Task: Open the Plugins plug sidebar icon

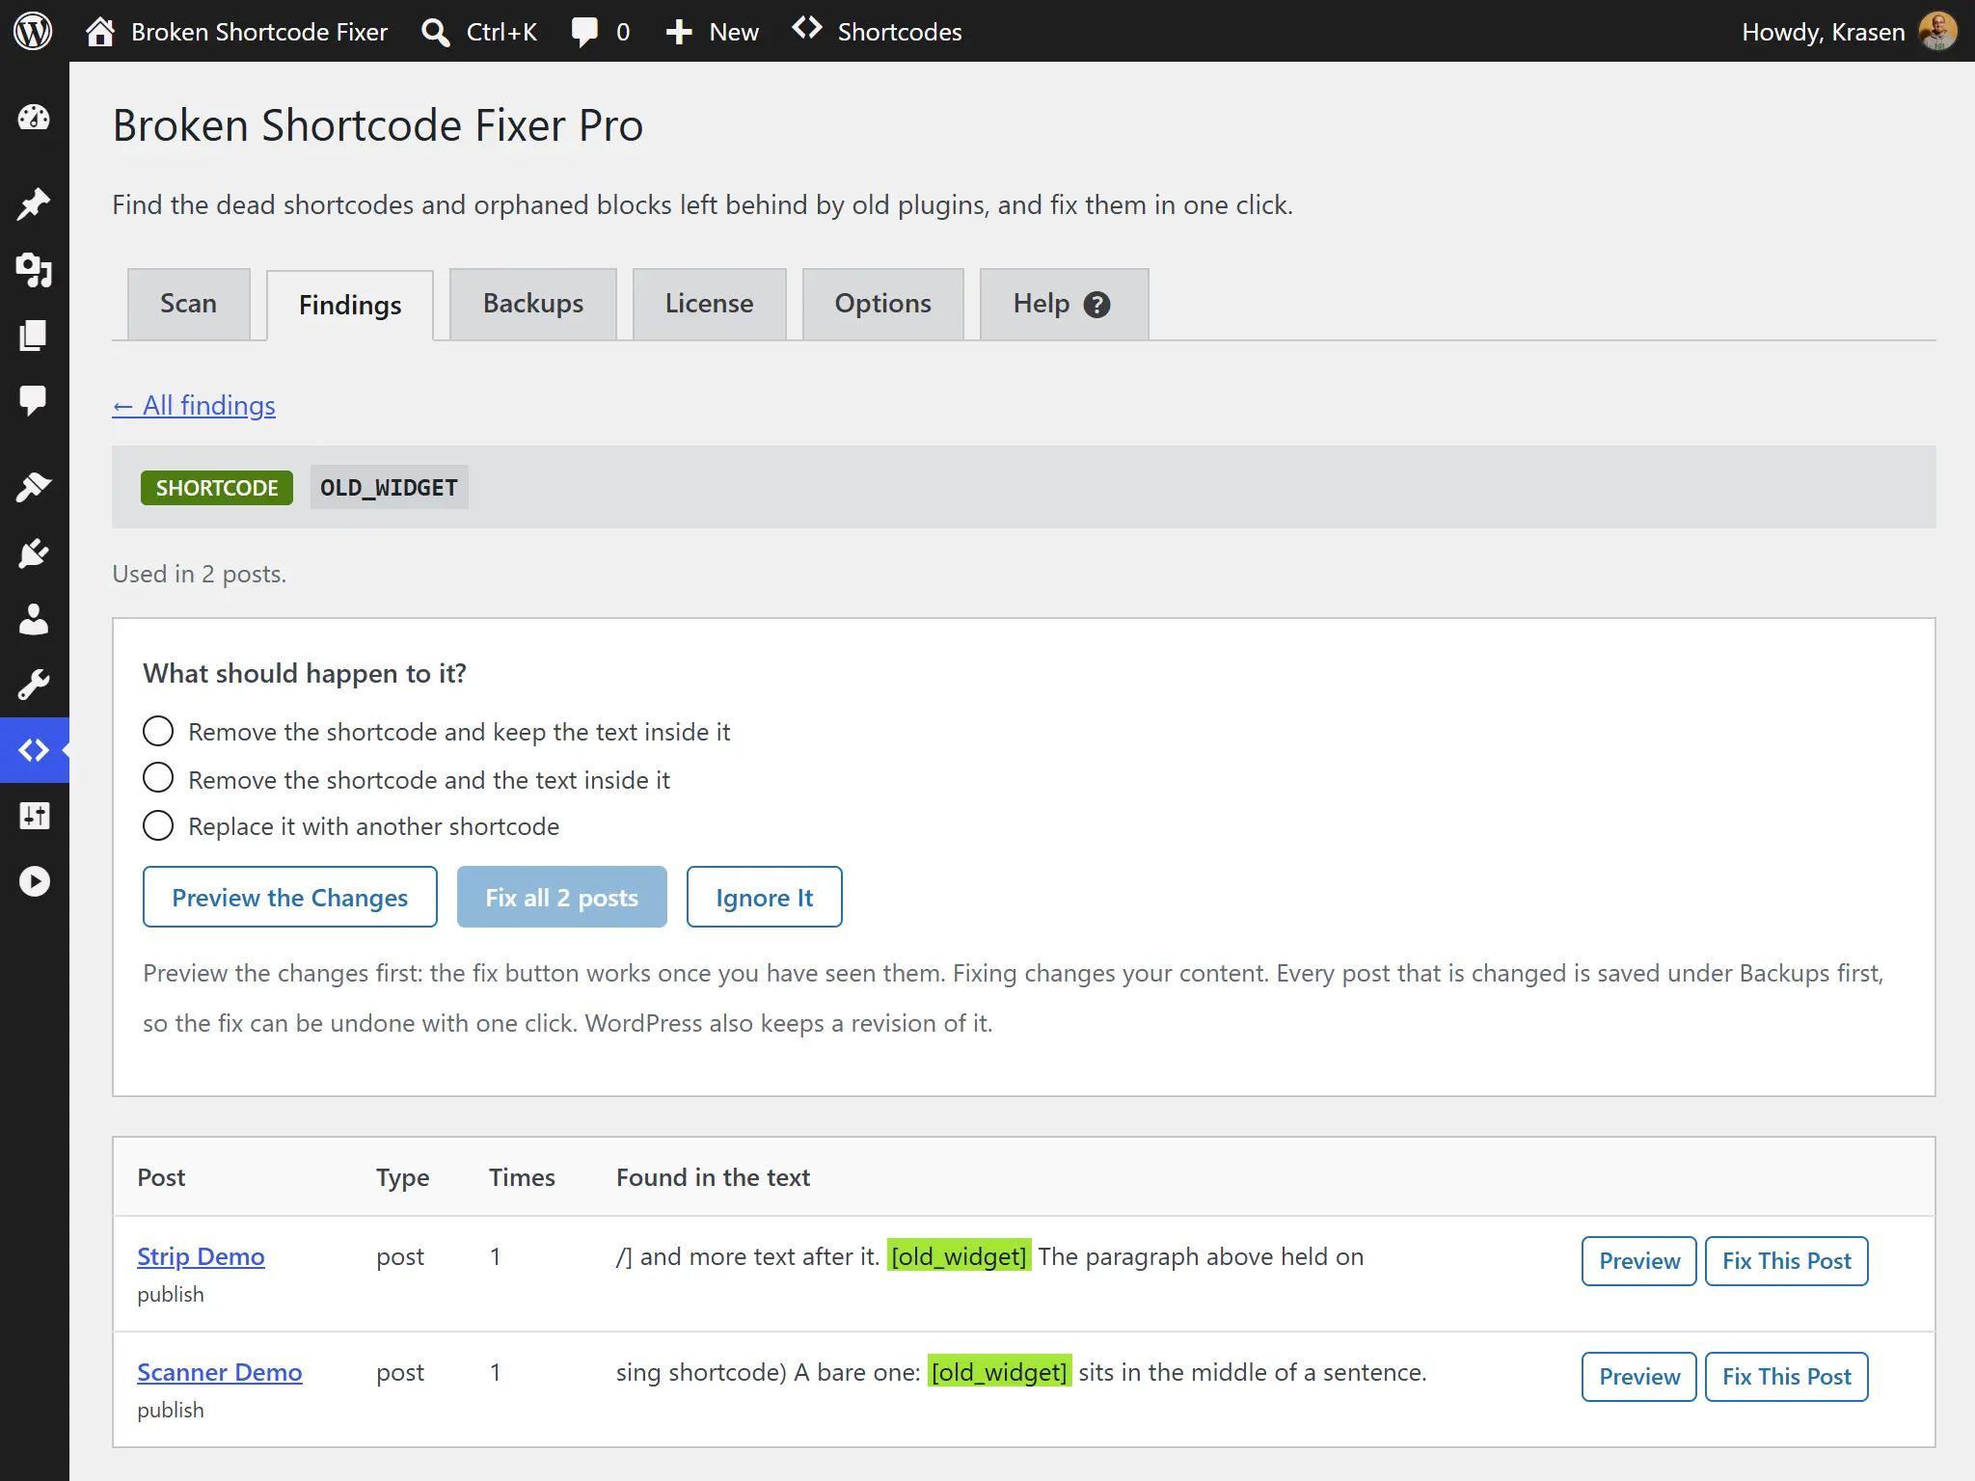Action: point(34,553)
